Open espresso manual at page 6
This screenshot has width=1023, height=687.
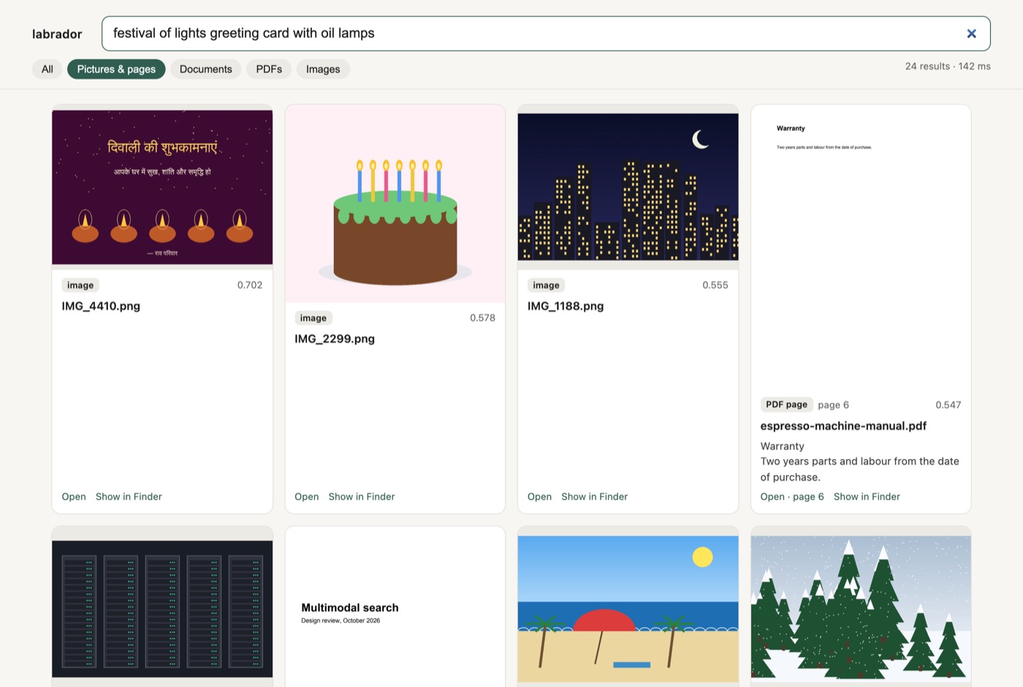(x=792, y=497)
